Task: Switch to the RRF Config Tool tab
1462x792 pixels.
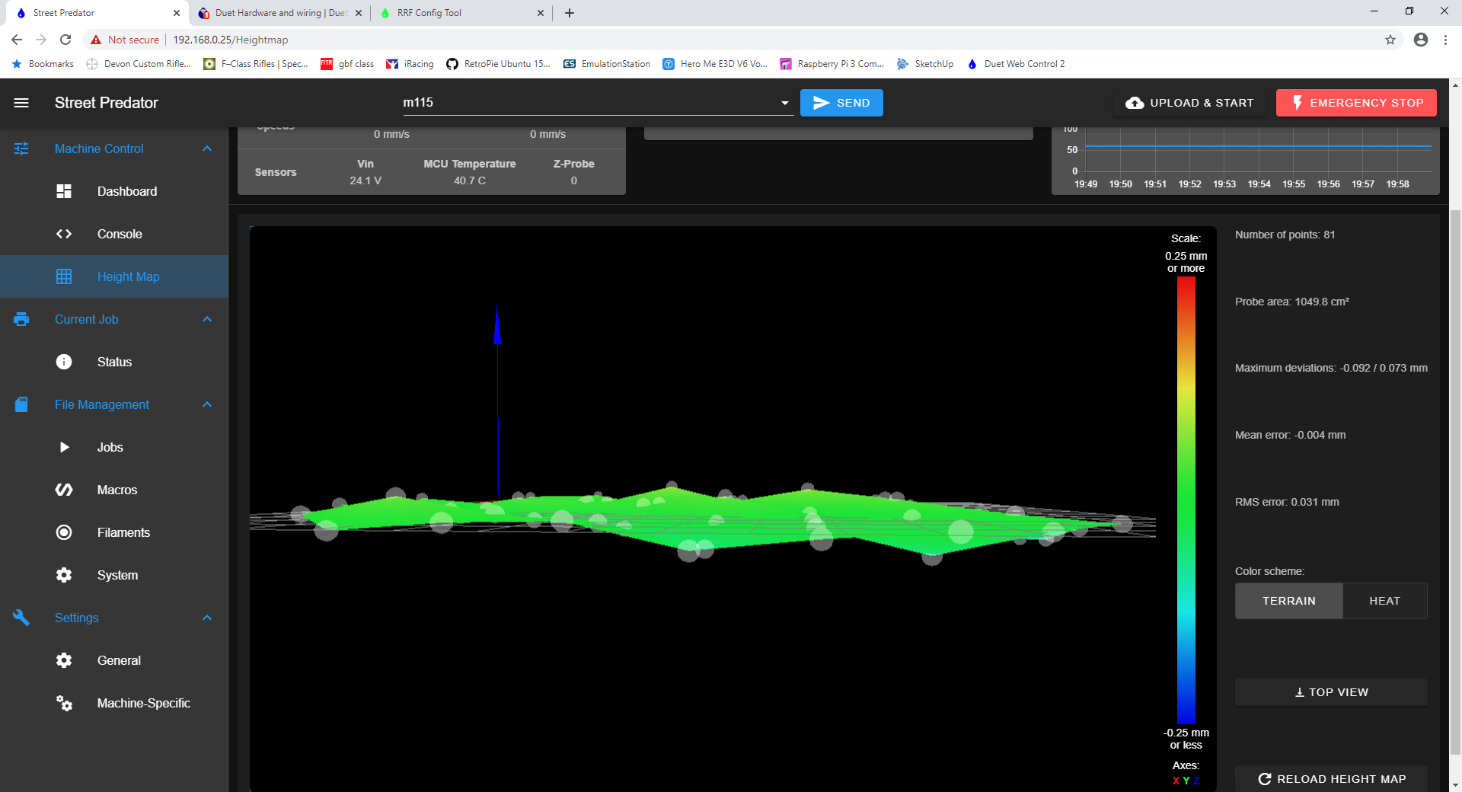Action: point(461,13)
